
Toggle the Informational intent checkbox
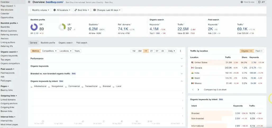click(31, 86)
